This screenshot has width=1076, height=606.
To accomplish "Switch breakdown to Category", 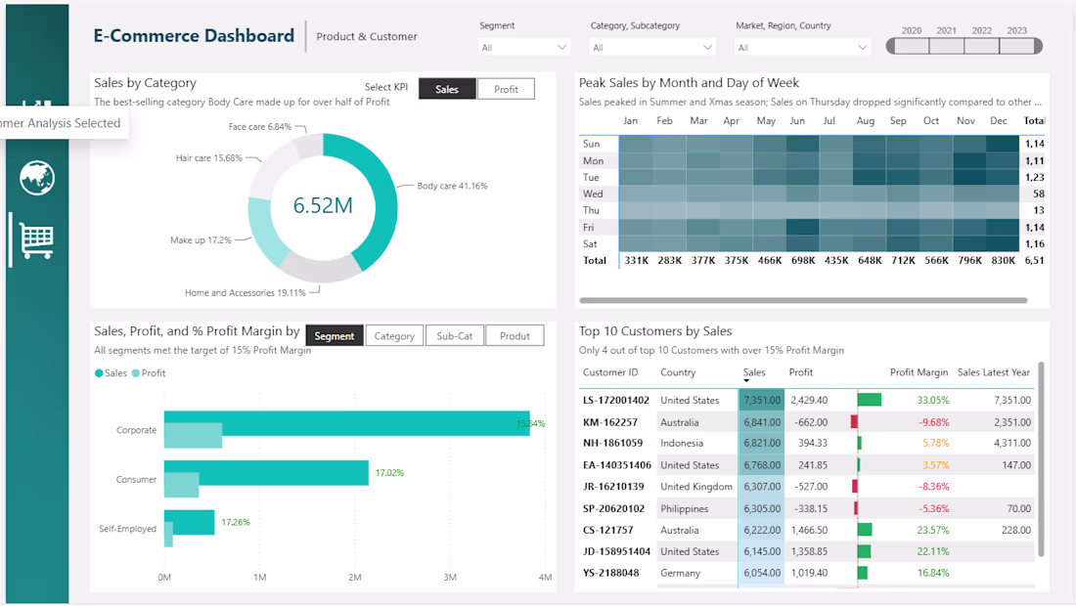I will [394, 336].
